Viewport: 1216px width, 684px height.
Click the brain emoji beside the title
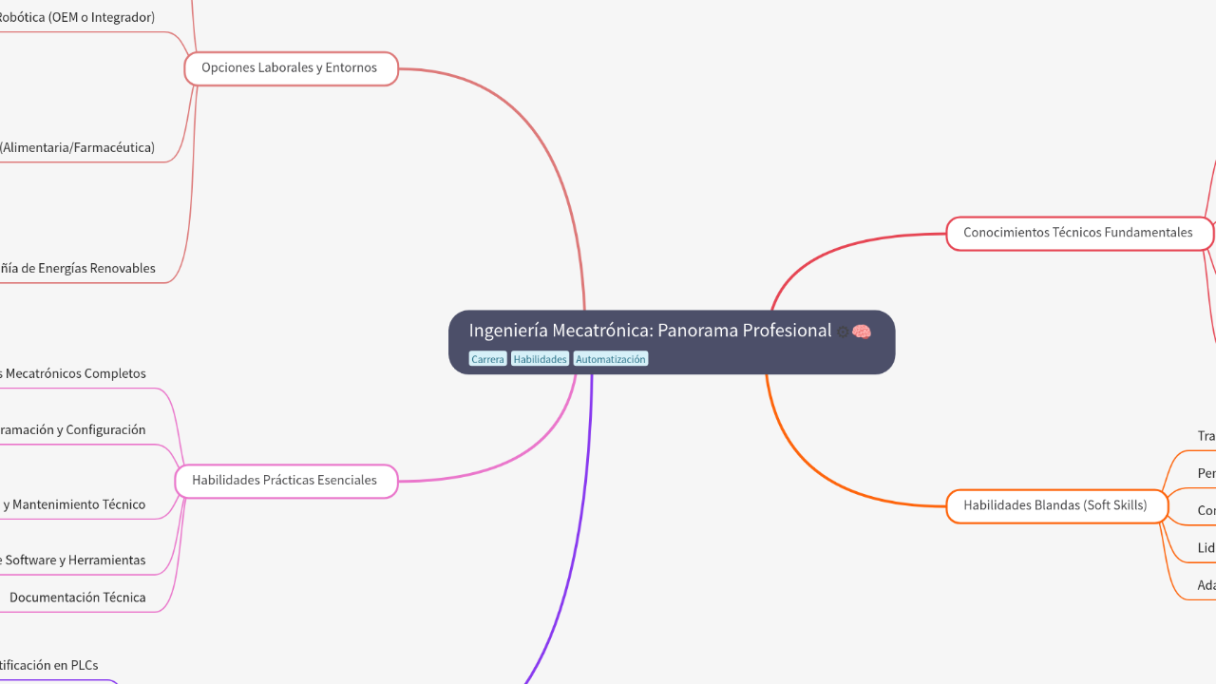pyautogui.click(x=862, y=331)
